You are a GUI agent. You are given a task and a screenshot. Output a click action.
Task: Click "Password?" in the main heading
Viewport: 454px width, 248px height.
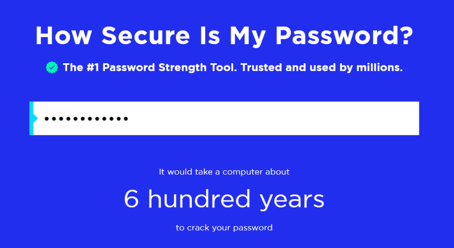pos(344,35)
